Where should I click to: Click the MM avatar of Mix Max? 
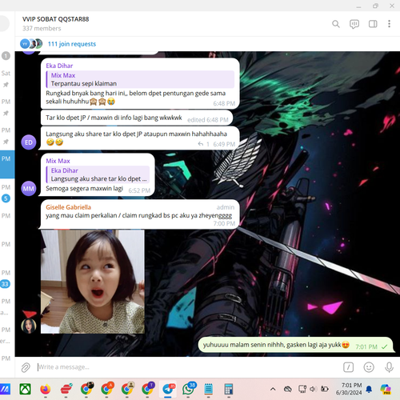coord(29,189)
